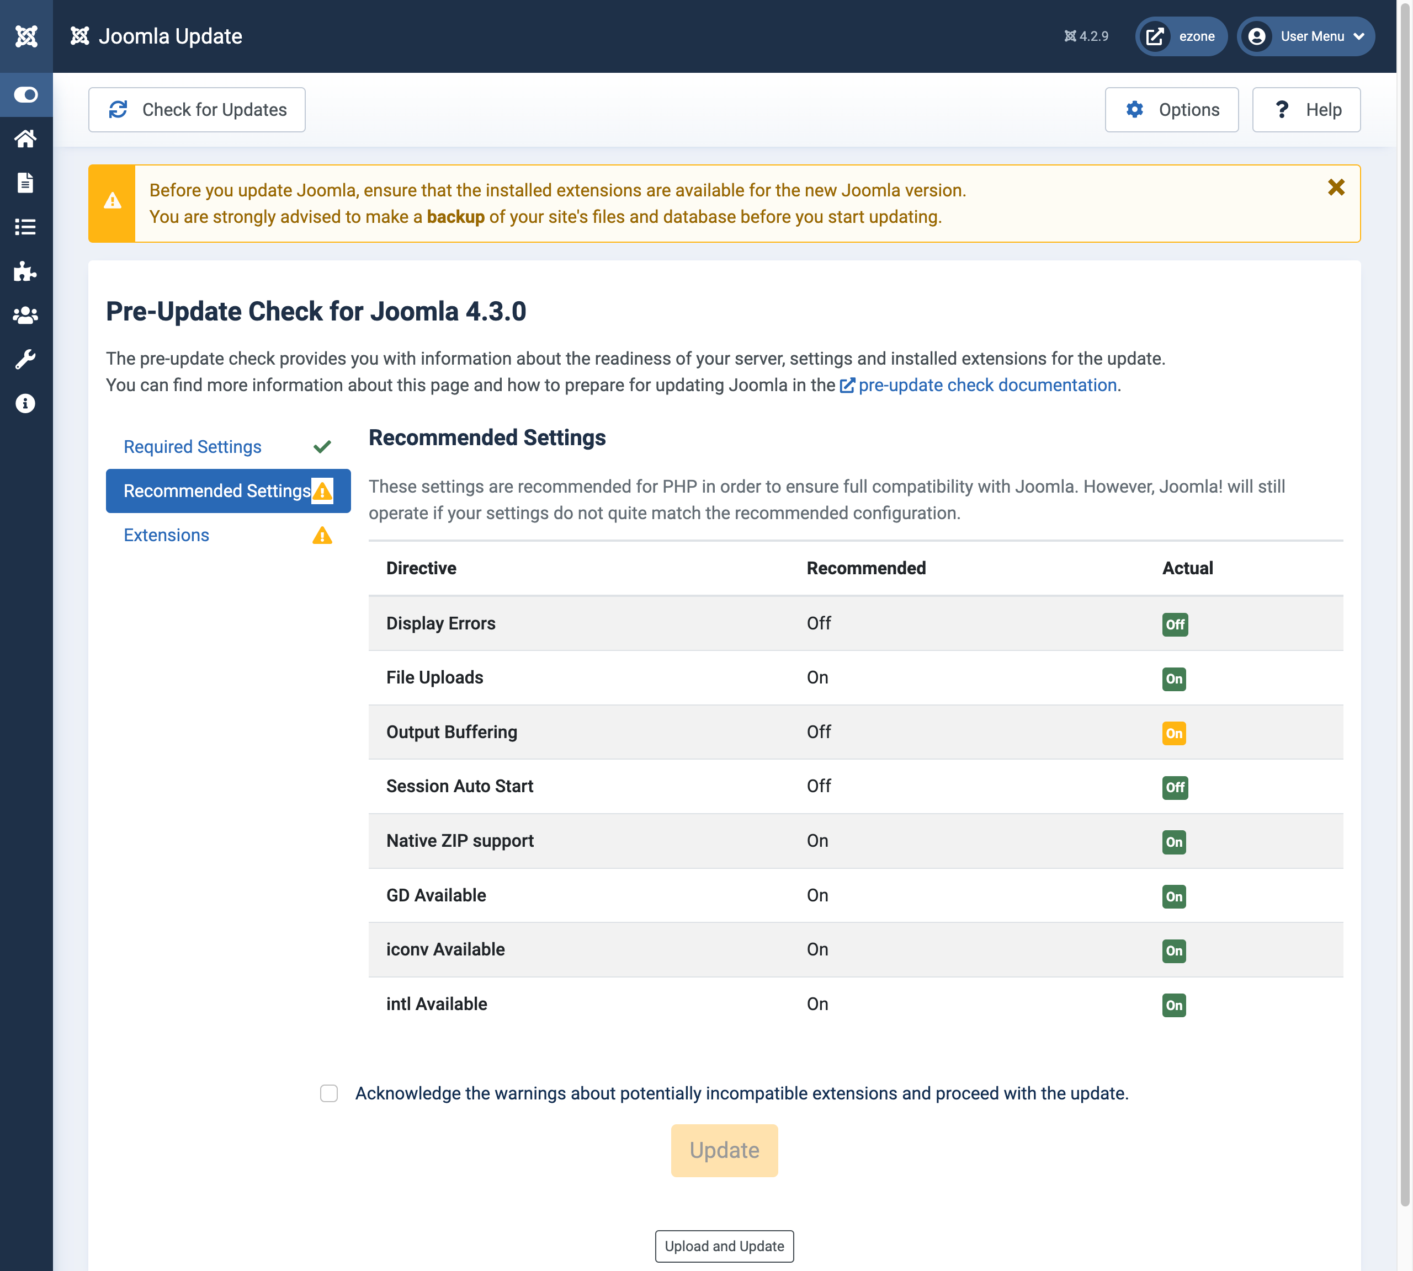Click Upload and Update

coord(724,1246)
